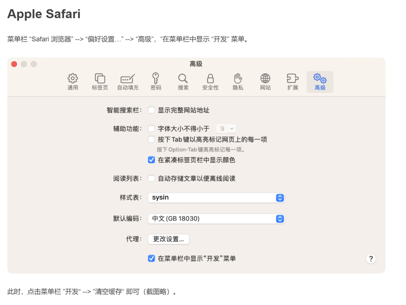Click the 高级 window title text
This screenshot has height=305, width=406.
coord(196,64)
